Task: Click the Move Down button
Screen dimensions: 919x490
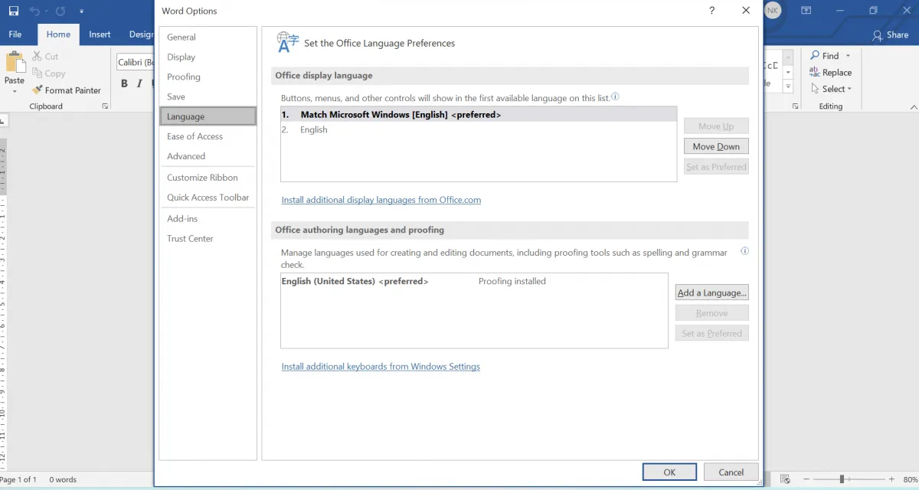Action: (716, 146)
